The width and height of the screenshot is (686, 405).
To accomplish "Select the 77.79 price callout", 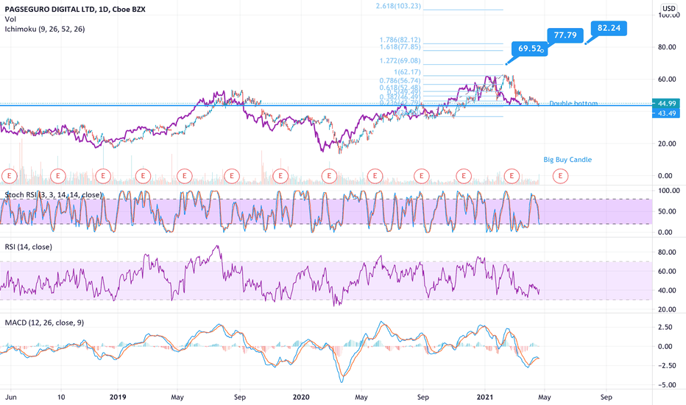I will [565, 35].
